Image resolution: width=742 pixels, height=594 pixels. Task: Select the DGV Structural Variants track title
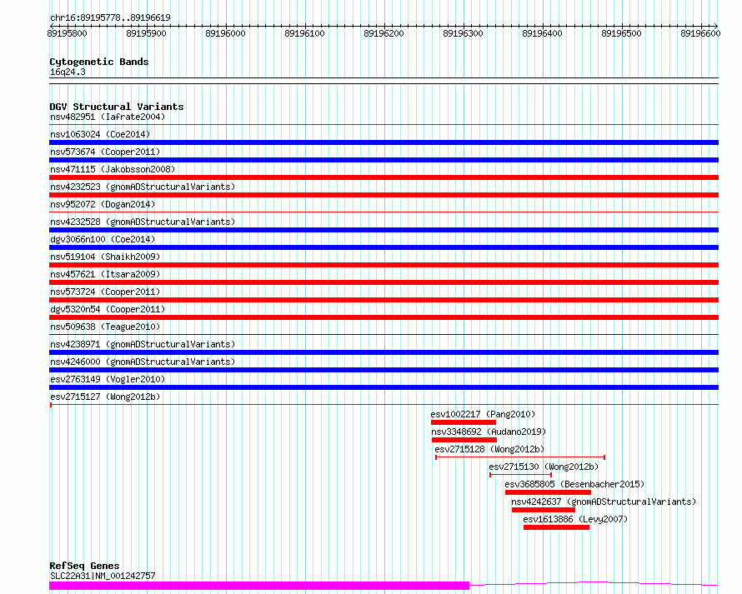117,107
